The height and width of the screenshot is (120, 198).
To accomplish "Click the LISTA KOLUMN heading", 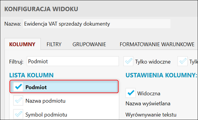I will click(x=31, y=75).
